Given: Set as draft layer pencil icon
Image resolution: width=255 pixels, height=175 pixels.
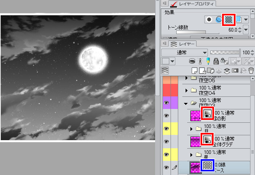Looking at the screenshot, I should (x=208, y=61).
